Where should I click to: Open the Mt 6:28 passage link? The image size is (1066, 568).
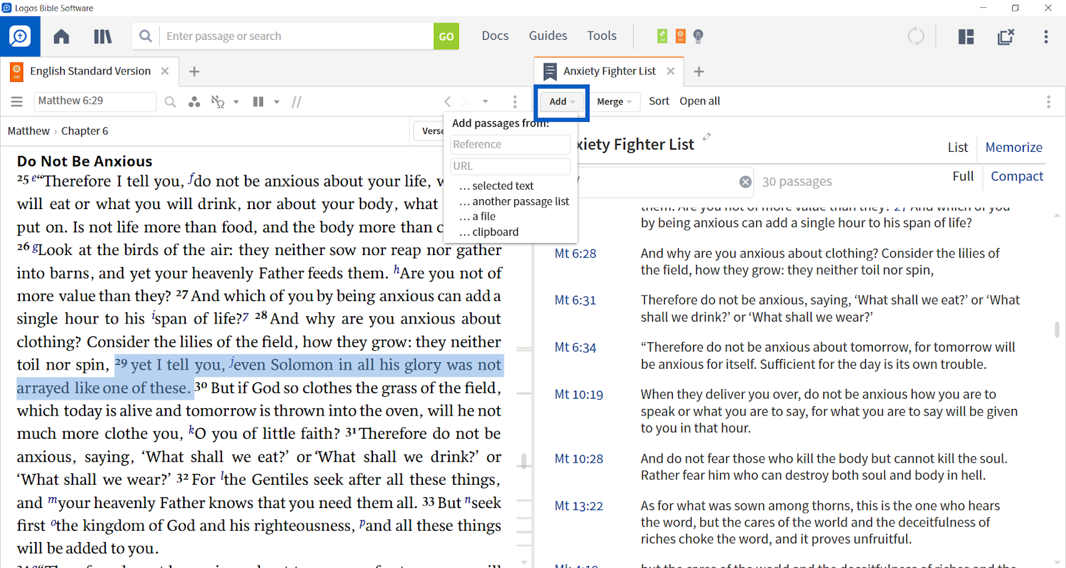[x=575, y=254]
